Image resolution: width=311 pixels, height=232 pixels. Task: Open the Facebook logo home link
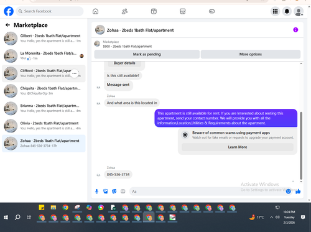click(x=9, y=11)
